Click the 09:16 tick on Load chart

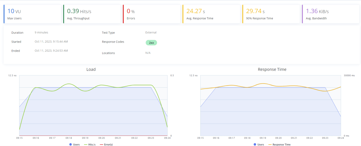36,138
